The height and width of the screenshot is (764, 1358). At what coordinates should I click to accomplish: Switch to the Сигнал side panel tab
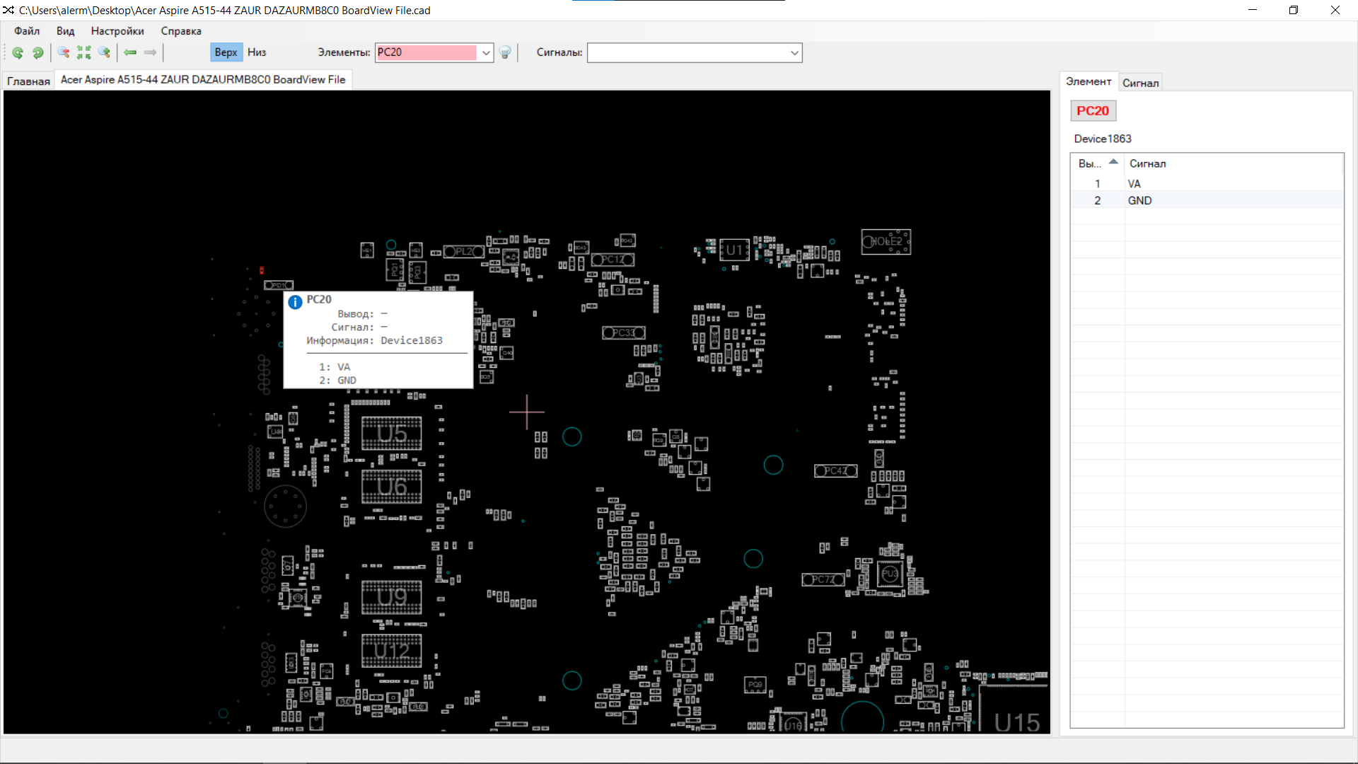click(1140, 83)
